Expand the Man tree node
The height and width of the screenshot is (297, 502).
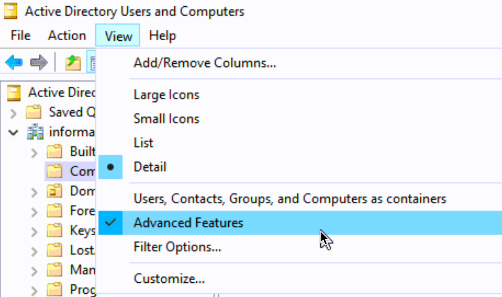(x=34, y=272)
